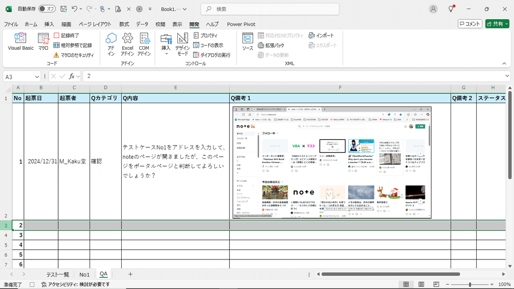Open touch/mouse mode dropdown arrow
This screenshot has height=289, width=514.
tap(110, 9)
